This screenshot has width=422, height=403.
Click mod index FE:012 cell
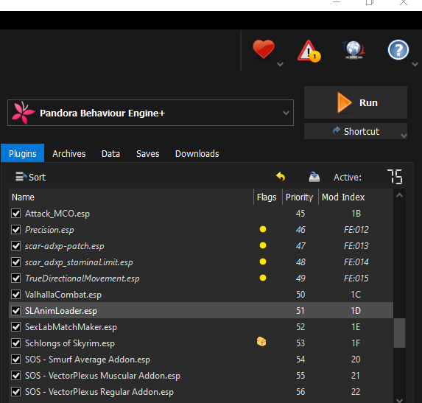point(356,230)
